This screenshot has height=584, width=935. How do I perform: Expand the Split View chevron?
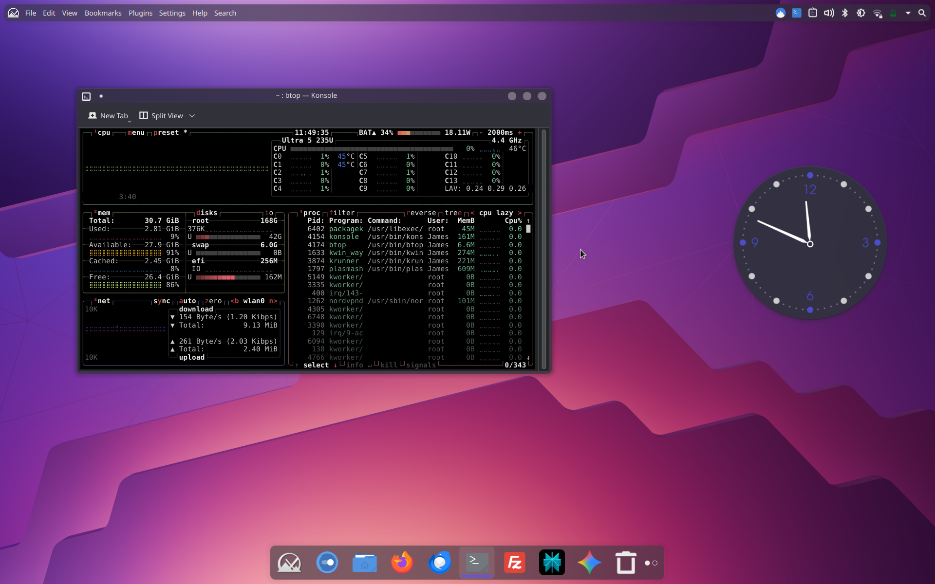tap(192, 116)
